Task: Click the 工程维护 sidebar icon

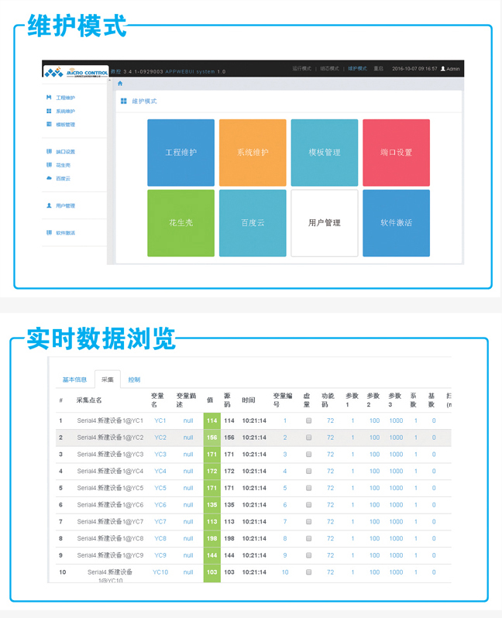Action: pos(49,98)
